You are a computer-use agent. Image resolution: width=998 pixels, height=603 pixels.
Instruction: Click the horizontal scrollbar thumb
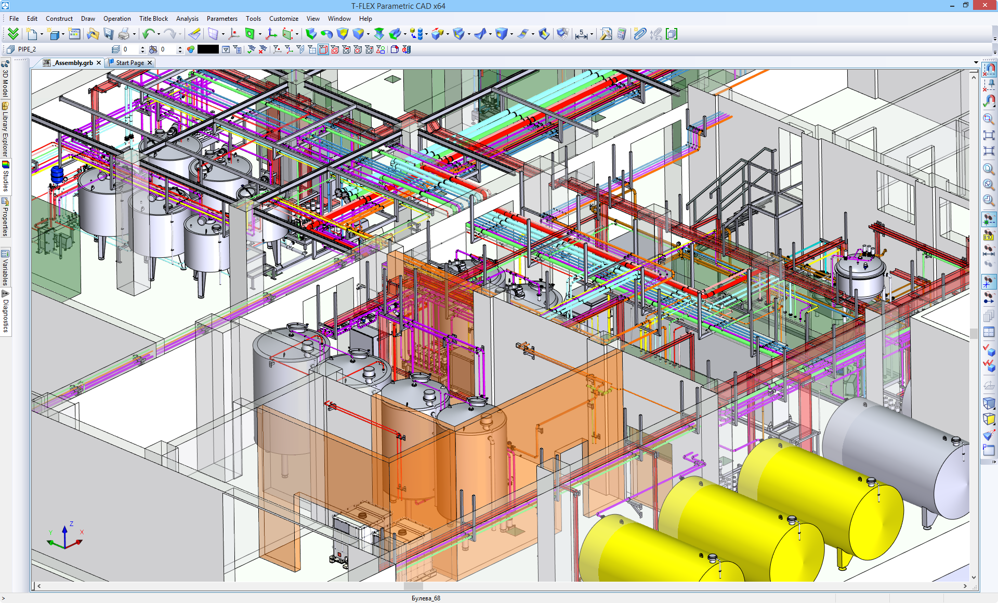413,586
